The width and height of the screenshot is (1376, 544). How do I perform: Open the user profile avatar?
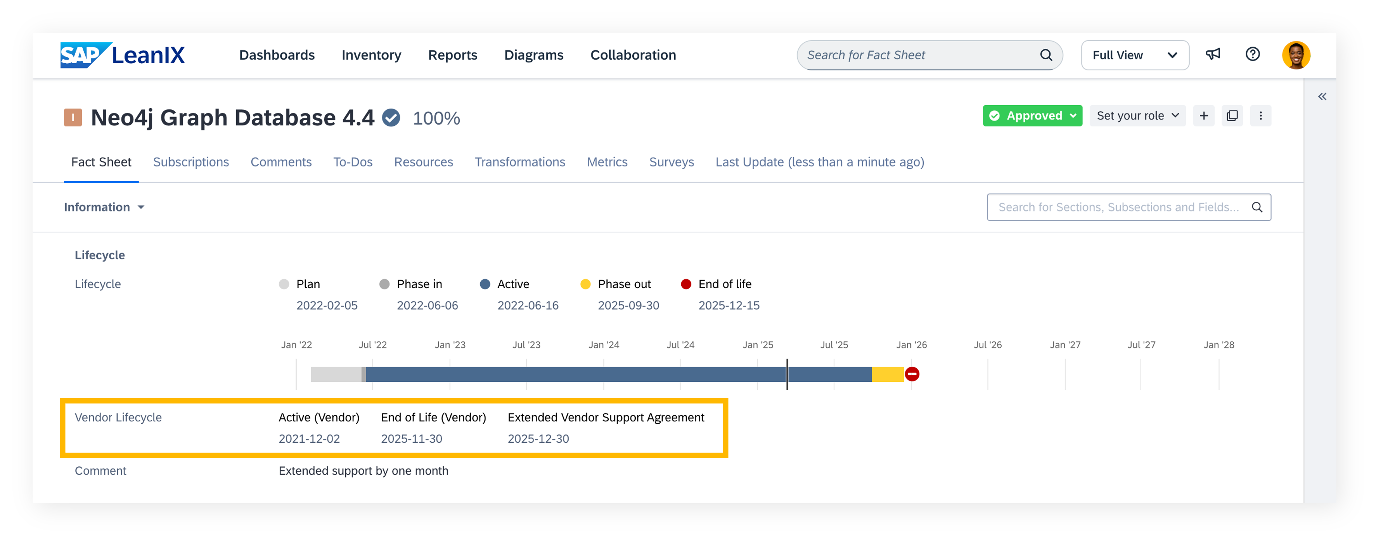pyautogui.click(x=1296, y=55)
